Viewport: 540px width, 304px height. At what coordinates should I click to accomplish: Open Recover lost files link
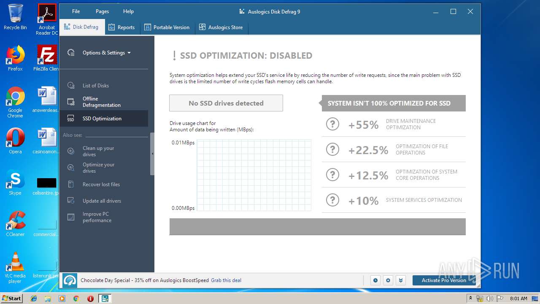[101, 185]
